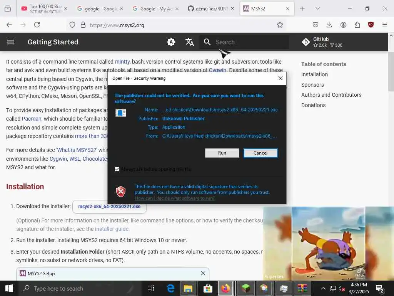Expand the list all tabs dropdown

click(x=317, y=9)
